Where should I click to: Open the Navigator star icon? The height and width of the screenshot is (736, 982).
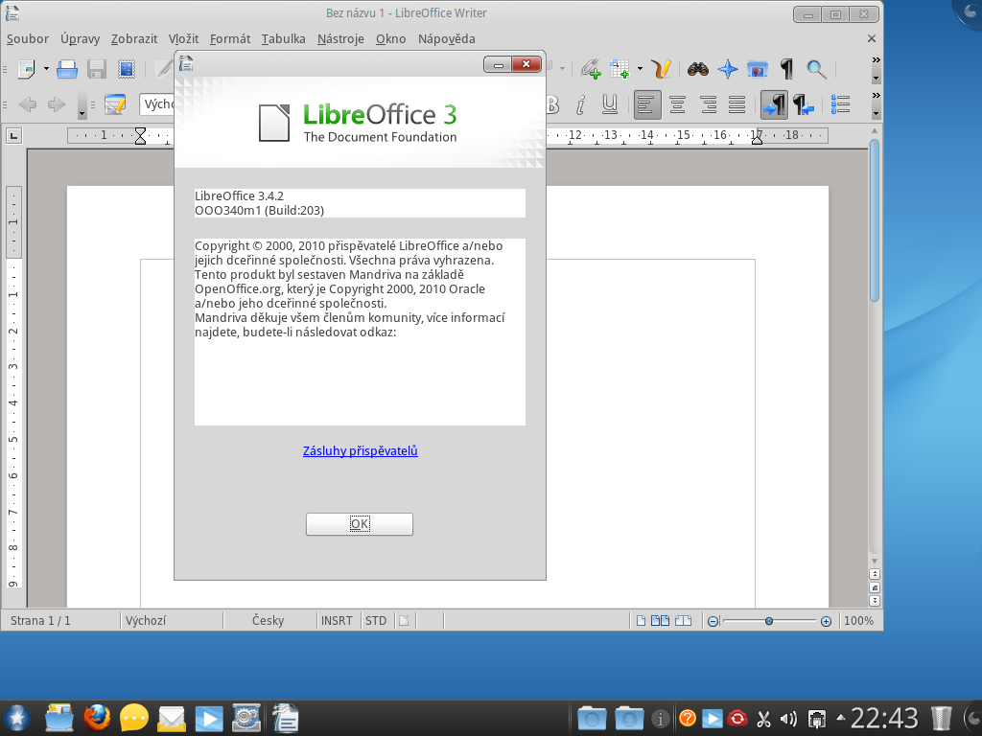click(x=728, y=69)
